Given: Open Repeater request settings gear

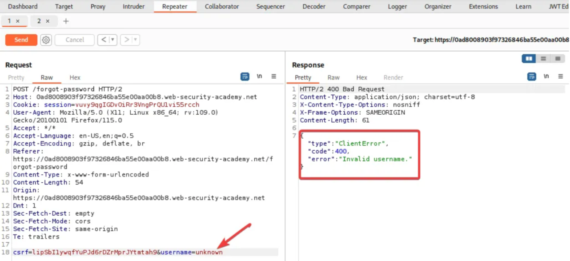Looking at the screenshot, I should 46,40.
